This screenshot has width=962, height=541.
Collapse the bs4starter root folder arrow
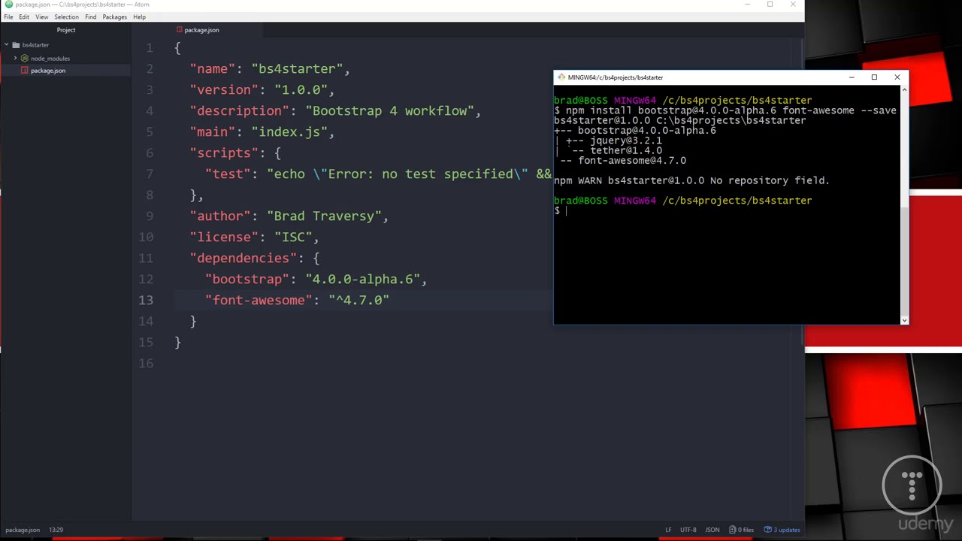6,45
